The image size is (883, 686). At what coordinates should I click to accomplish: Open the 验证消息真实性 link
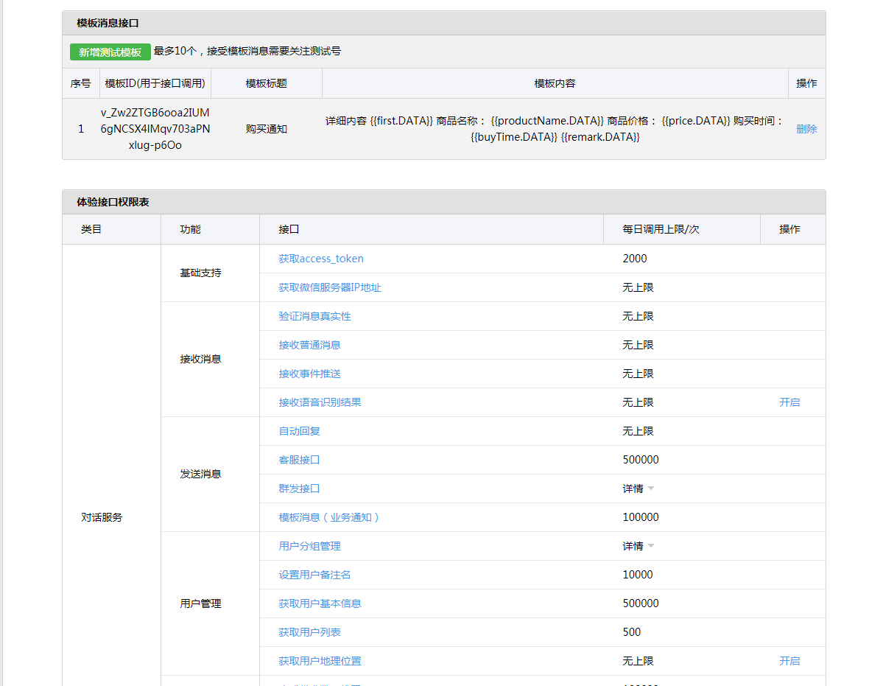[x=314, y=316]
